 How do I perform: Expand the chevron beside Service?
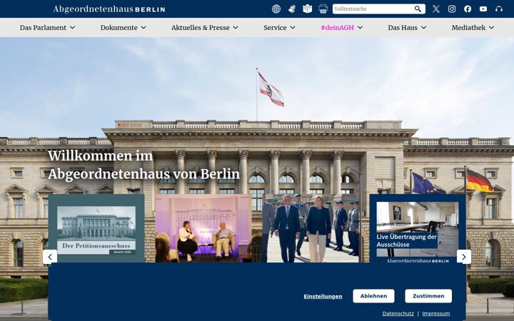tap(293, 28)
